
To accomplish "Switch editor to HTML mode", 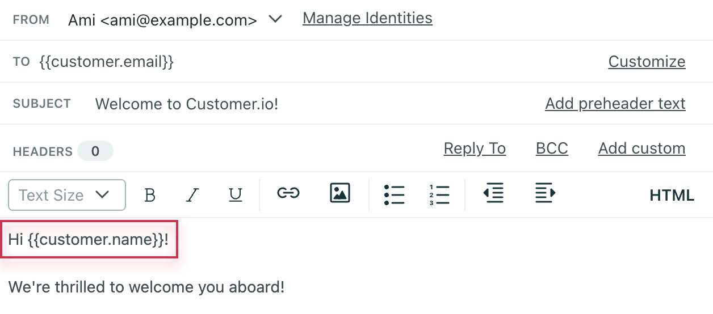I will point(672,196).
